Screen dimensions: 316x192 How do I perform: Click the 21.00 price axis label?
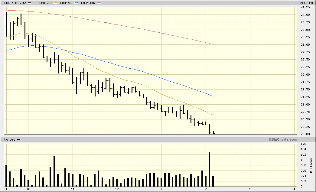point(305,104)
